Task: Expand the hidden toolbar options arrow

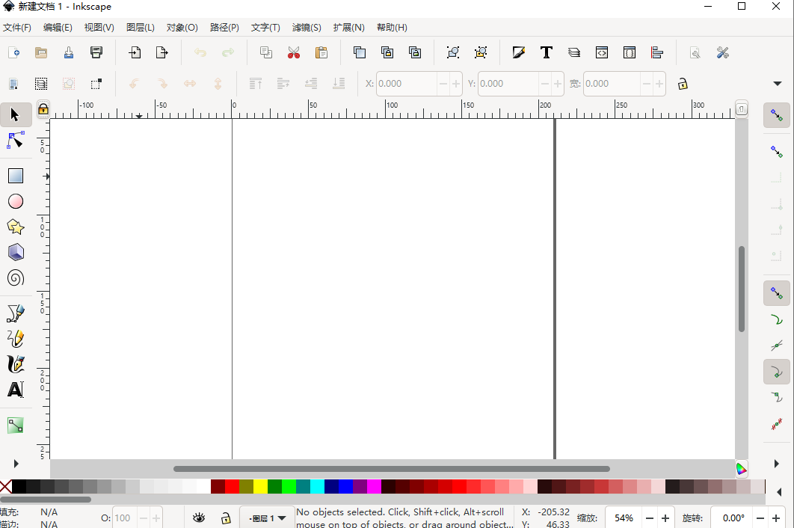Action: pos(15,463)
